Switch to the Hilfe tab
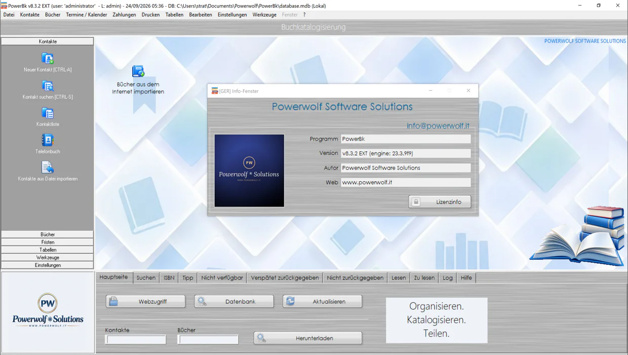This screenshot has height=355, width=628. click(466, 278)
